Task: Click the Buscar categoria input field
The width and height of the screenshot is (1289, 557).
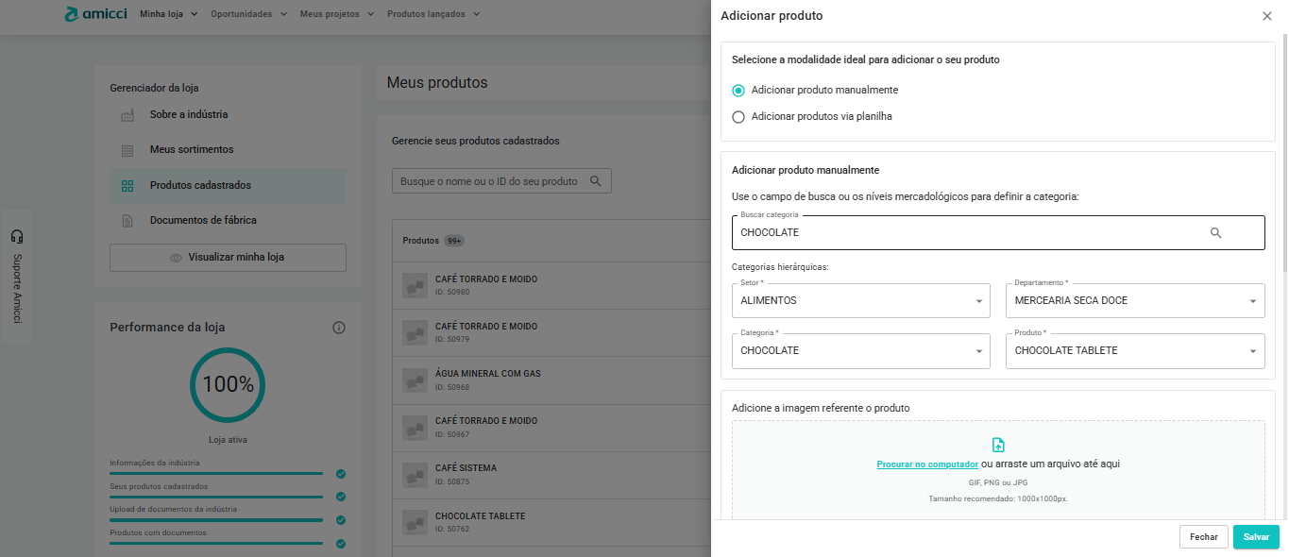Action: 963,232
